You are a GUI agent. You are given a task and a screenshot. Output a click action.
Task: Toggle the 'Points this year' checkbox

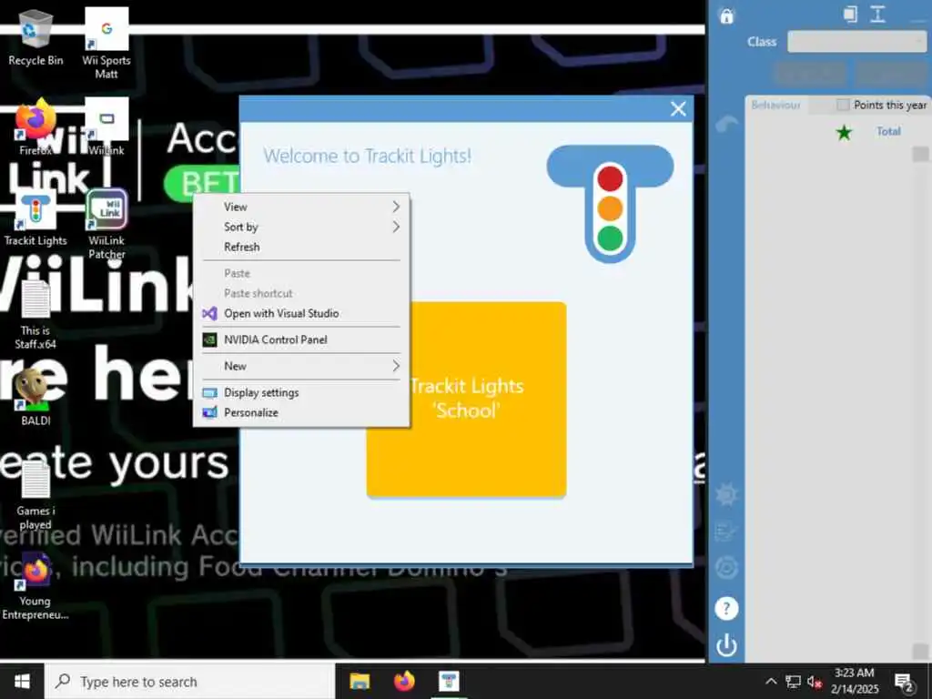pyautogui.click(x=843, y=105)
